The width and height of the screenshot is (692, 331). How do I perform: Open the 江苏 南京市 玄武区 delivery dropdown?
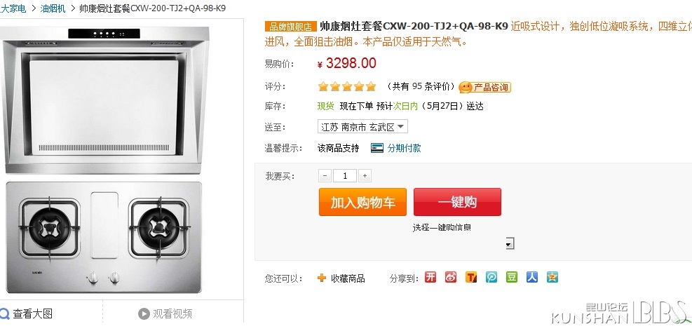pos(362,127)
